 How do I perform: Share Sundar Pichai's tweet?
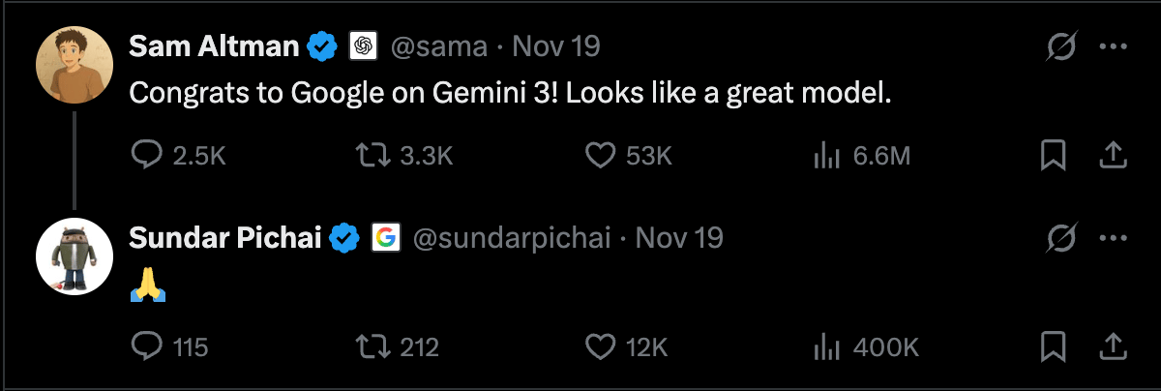1113,346
